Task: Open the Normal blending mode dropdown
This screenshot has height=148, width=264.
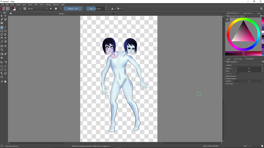Action: pyautogui.click(x=37, y=9)
